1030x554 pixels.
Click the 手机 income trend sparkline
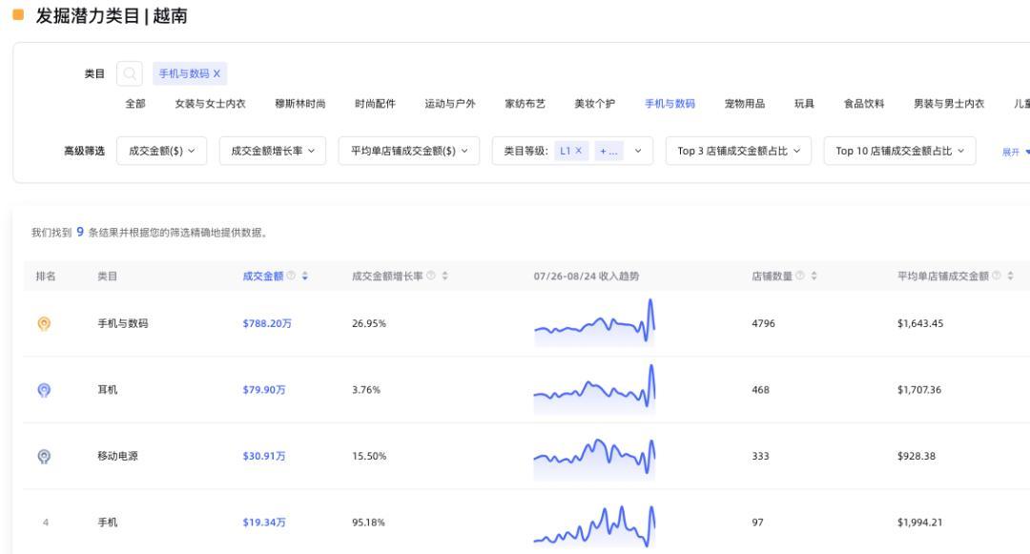click(x=594, y=525)
